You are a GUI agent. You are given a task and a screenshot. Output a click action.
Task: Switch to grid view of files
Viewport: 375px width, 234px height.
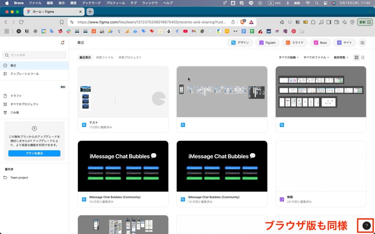coord(356,57)
